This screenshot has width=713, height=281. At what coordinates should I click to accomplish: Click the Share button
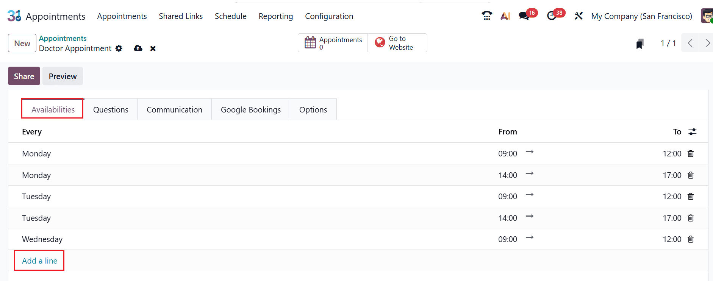coord(24,76)
